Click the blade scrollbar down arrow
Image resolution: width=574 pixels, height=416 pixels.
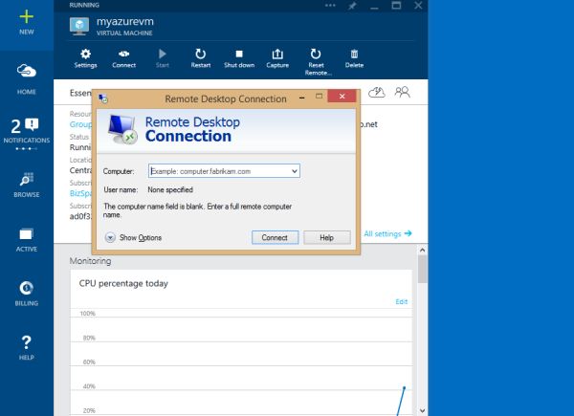click(x=423, y=411)
